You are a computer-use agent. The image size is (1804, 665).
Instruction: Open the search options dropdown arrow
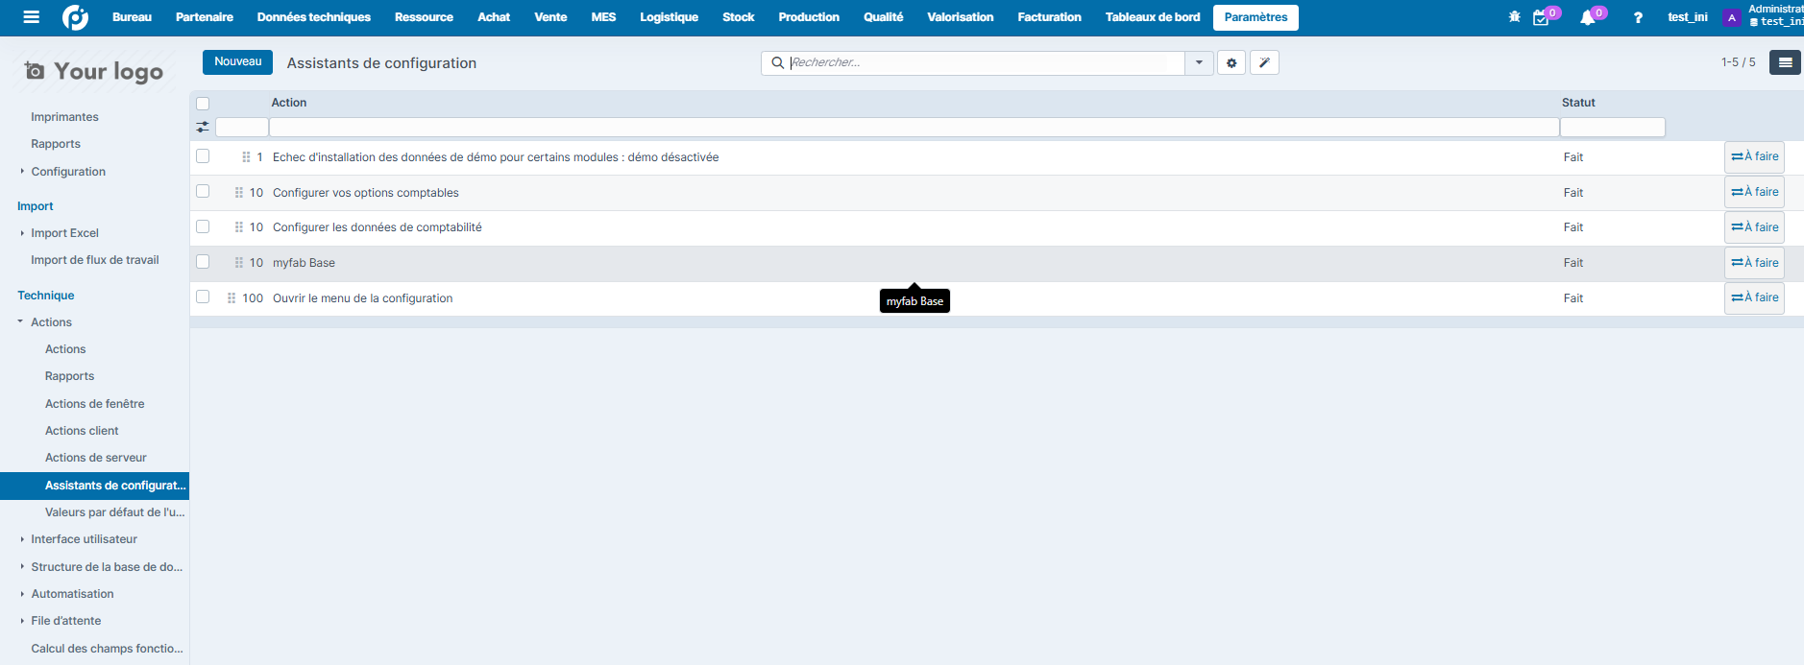coord(1199,63)
